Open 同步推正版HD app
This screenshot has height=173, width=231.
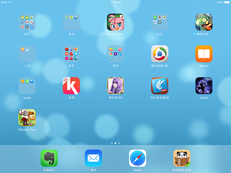coord(160,86)
